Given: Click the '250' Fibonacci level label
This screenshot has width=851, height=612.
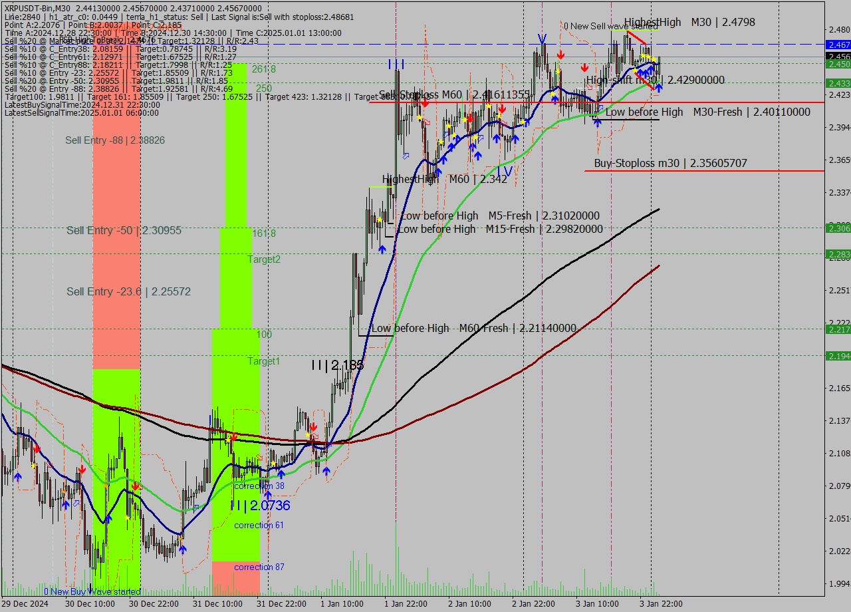Looking at the screenshot, I should 264,88.
